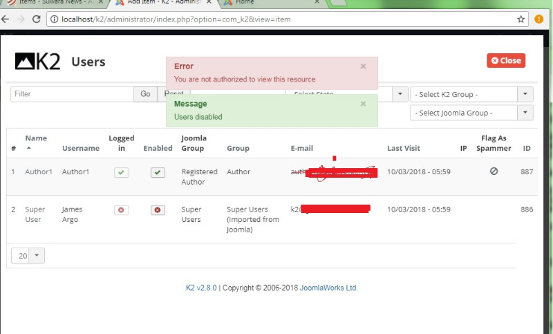Sort by ID column header
Screen dimensions: 553x334
click(527, 148)
